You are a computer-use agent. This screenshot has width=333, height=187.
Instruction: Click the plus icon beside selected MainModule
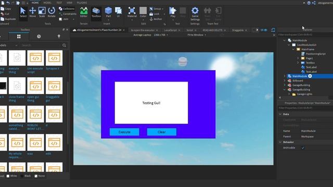point(310,76)
